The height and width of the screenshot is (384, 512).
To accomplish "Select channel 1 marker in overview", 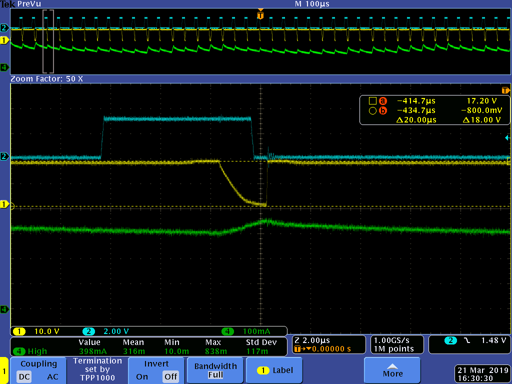I will [4, 40].
